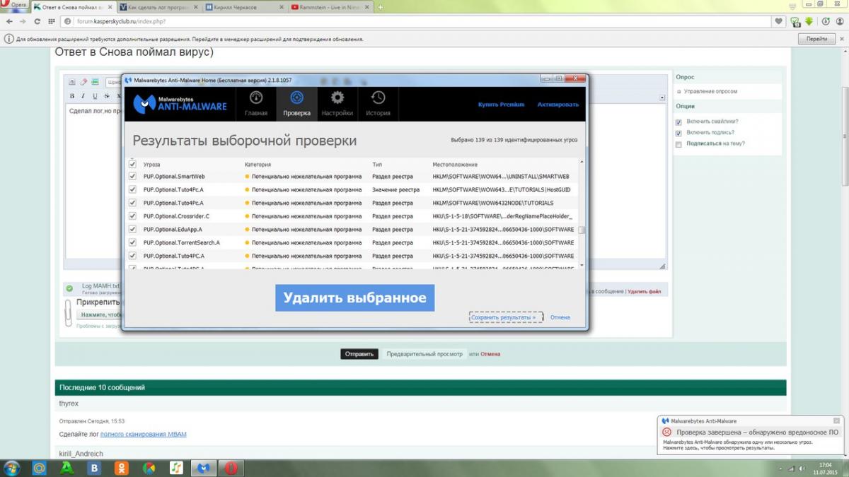Switch to Rammstein YouTube browser tab

(x=330, y=7)
